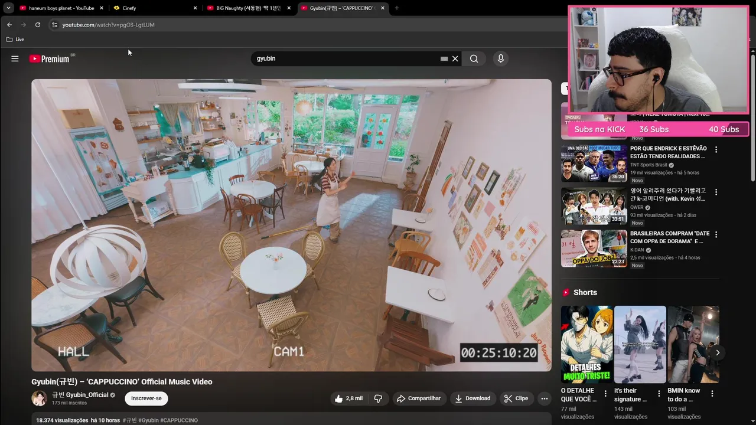Like the video with thumbs up

click(x=348, y=398)
